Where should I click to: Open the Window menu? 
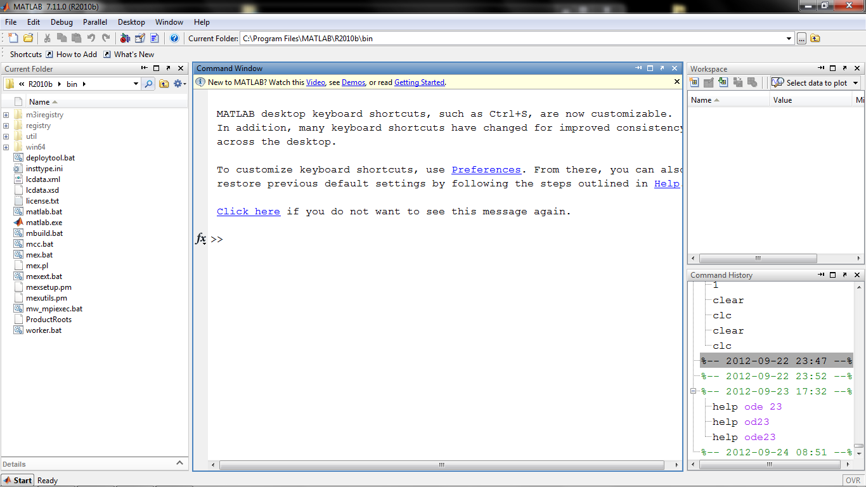pos(169,22)
